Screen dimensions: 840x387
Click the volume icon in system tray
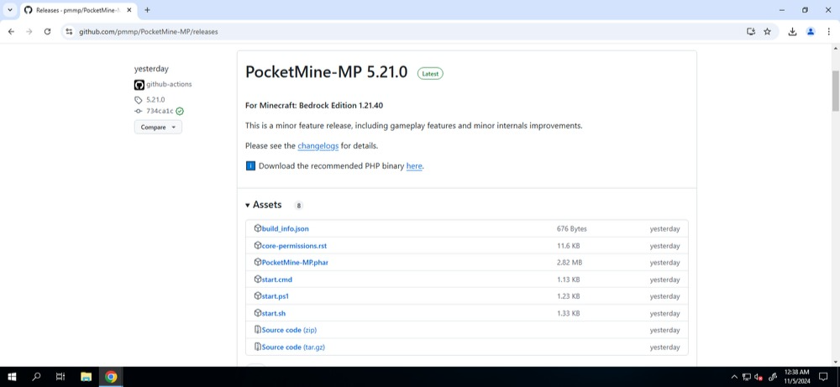(759, 377)
